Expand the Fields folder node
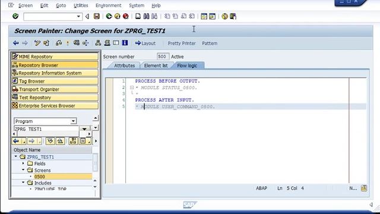Image resolution: width=380 pixels, height=214 pixels. [x=23, y=163]
